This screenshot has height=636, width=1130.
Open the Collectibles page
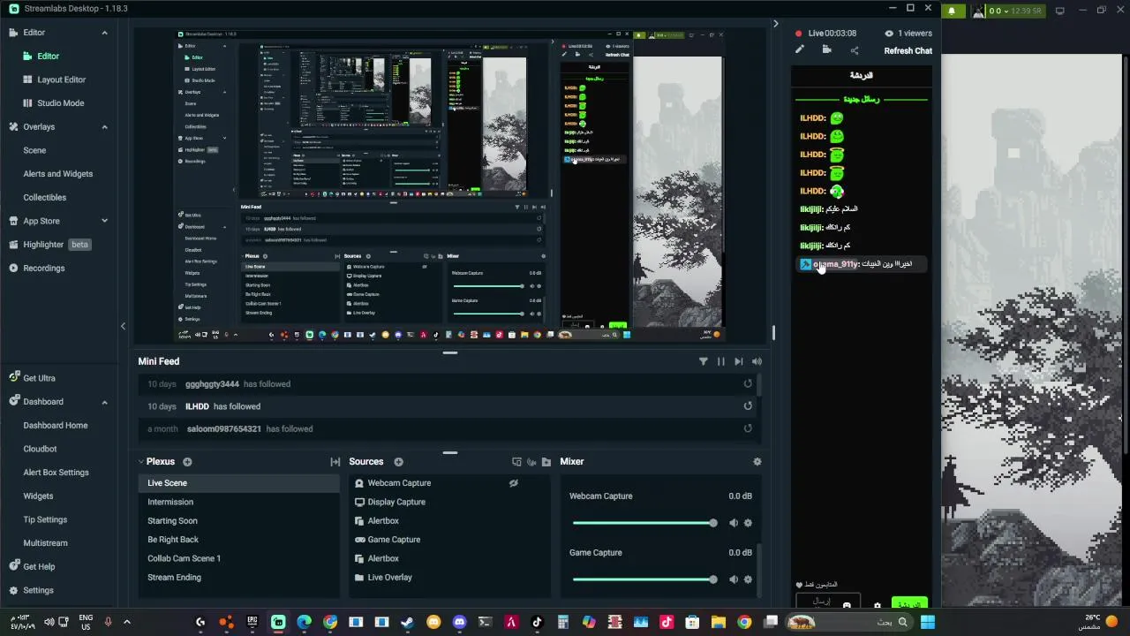pyautogui.click(x=45, y=198)
